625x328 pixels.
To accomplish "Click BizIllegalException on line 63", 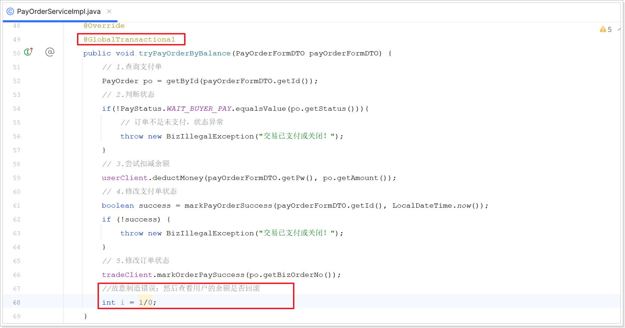I will 210,233.
